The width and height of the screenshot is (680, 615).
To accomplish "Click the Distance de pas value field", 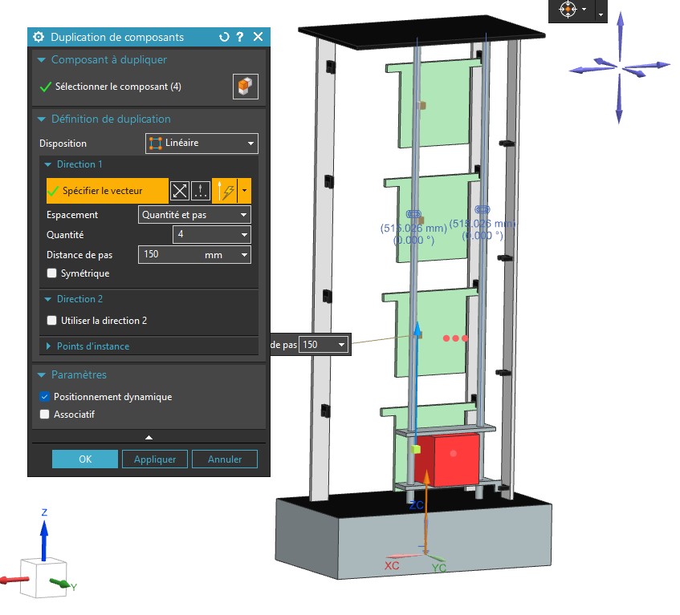I will pyautogui.click(x=189, y=255).
